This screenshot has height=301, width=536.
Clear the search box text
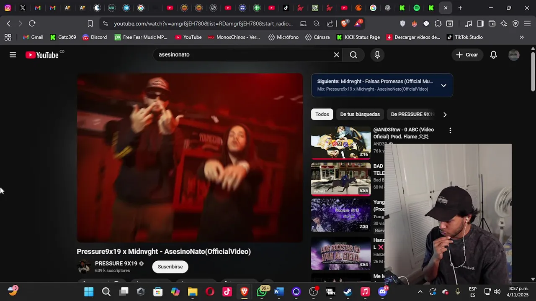pyautogui.click(x=336, y=55)
